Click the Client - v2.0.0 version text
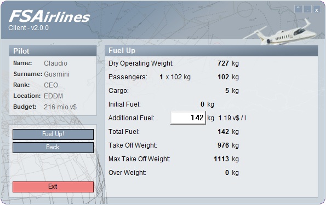This screenshot has height=205, width=326. (x=28, y=28)
